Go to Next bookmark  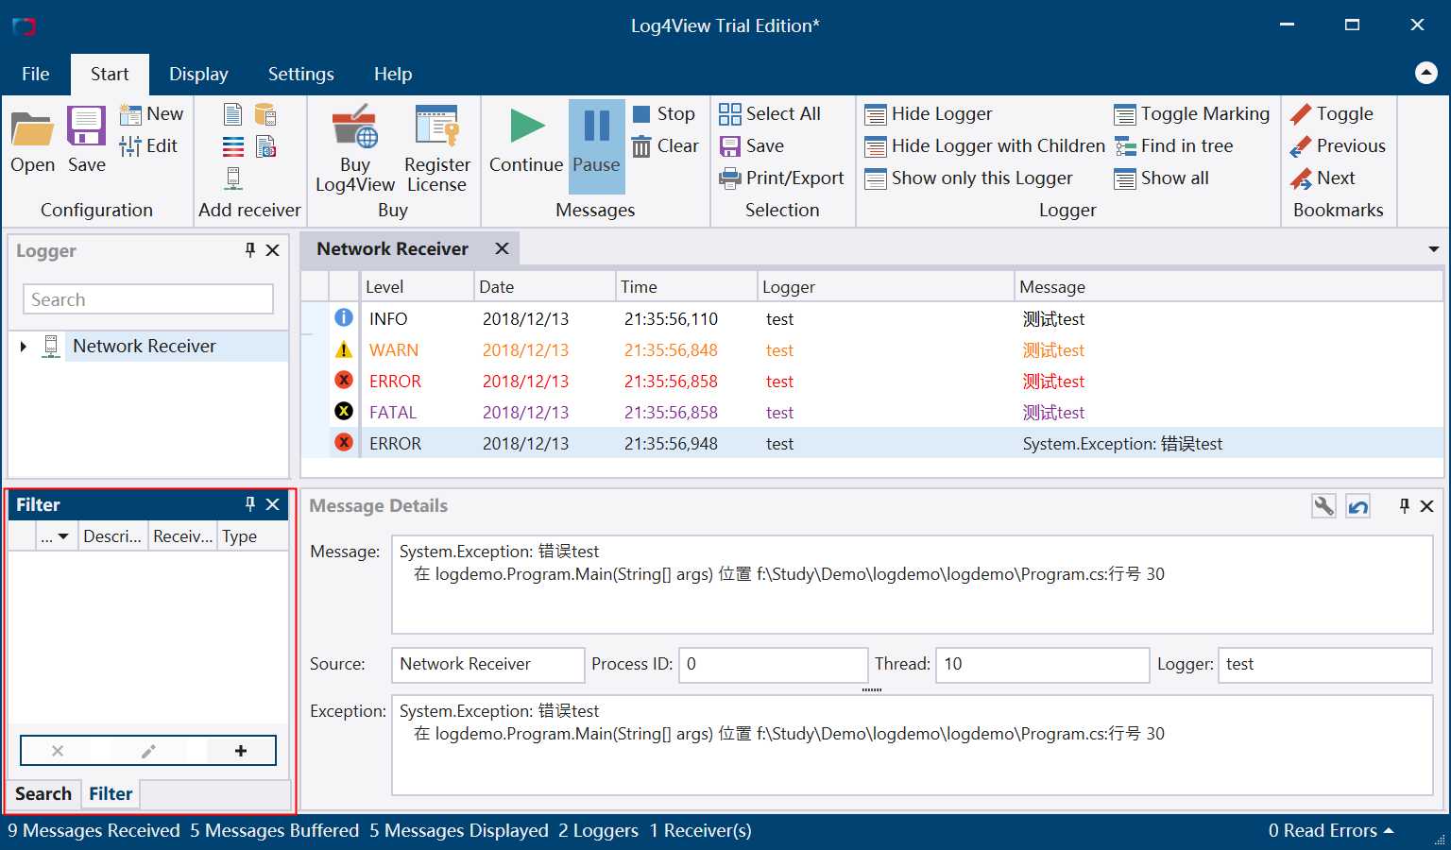(1322, 178)
